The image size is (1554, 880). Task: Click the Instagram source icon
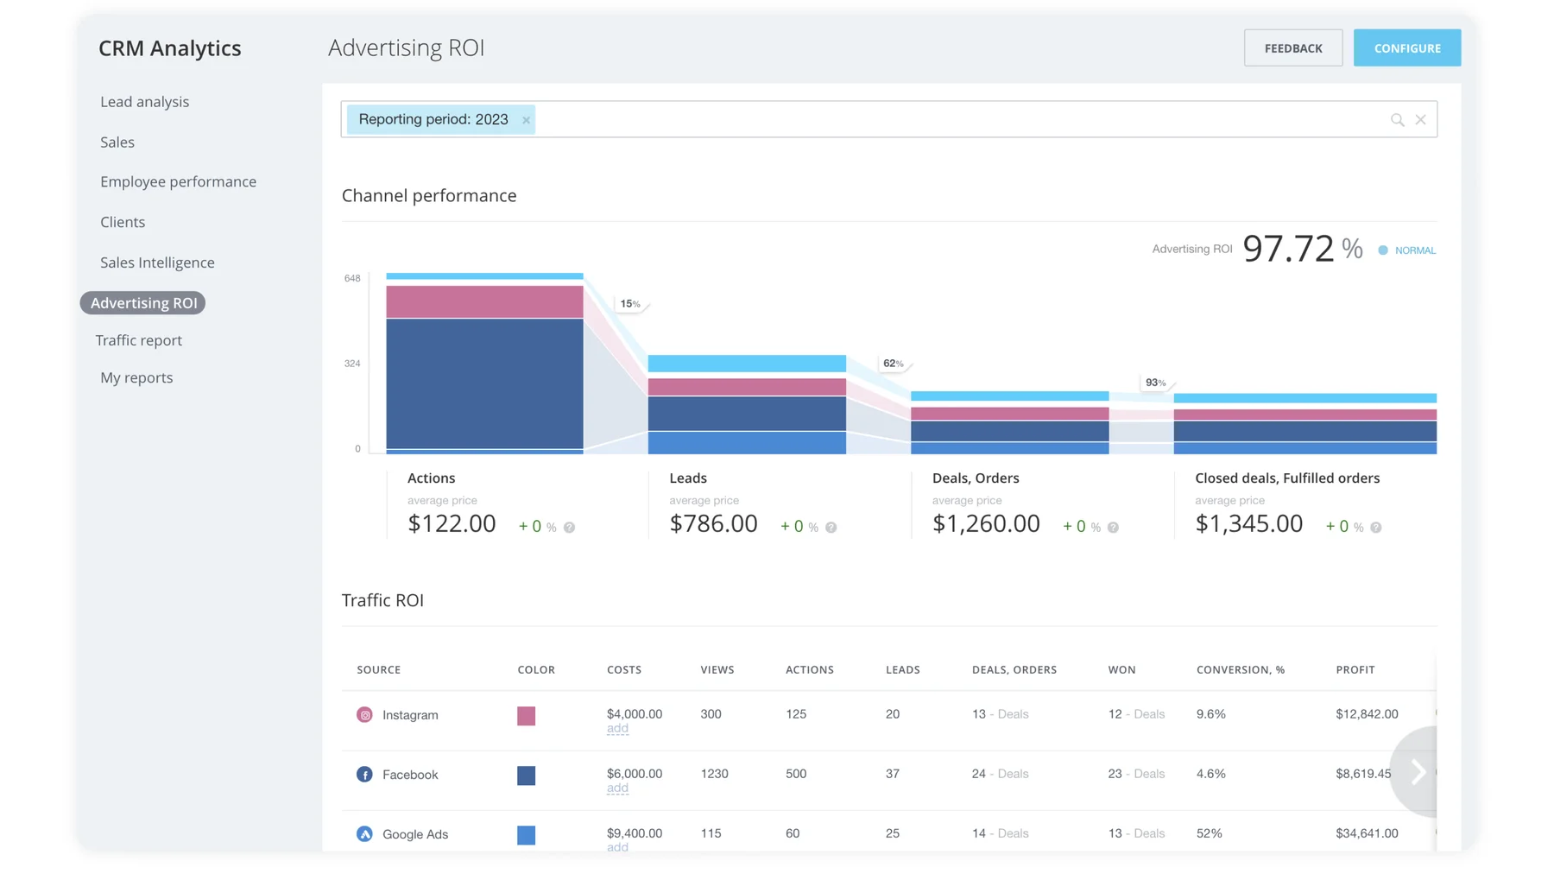364,715
